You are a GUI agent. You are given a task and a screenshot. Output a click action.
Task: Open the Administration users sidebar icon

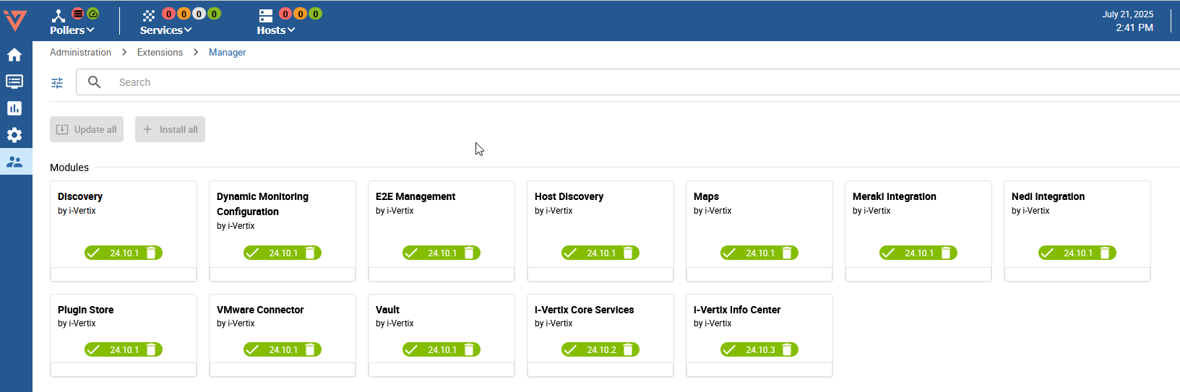click(x=14, y=162)
